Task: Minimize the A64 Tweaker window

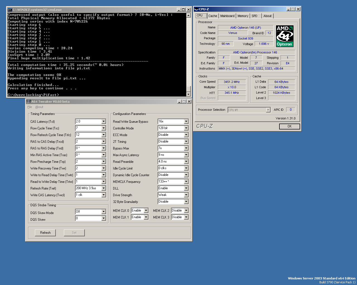Action: 179,102
